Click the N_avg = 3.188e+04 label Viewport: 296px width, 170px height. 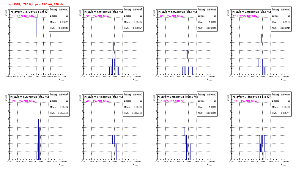[103, 97]
